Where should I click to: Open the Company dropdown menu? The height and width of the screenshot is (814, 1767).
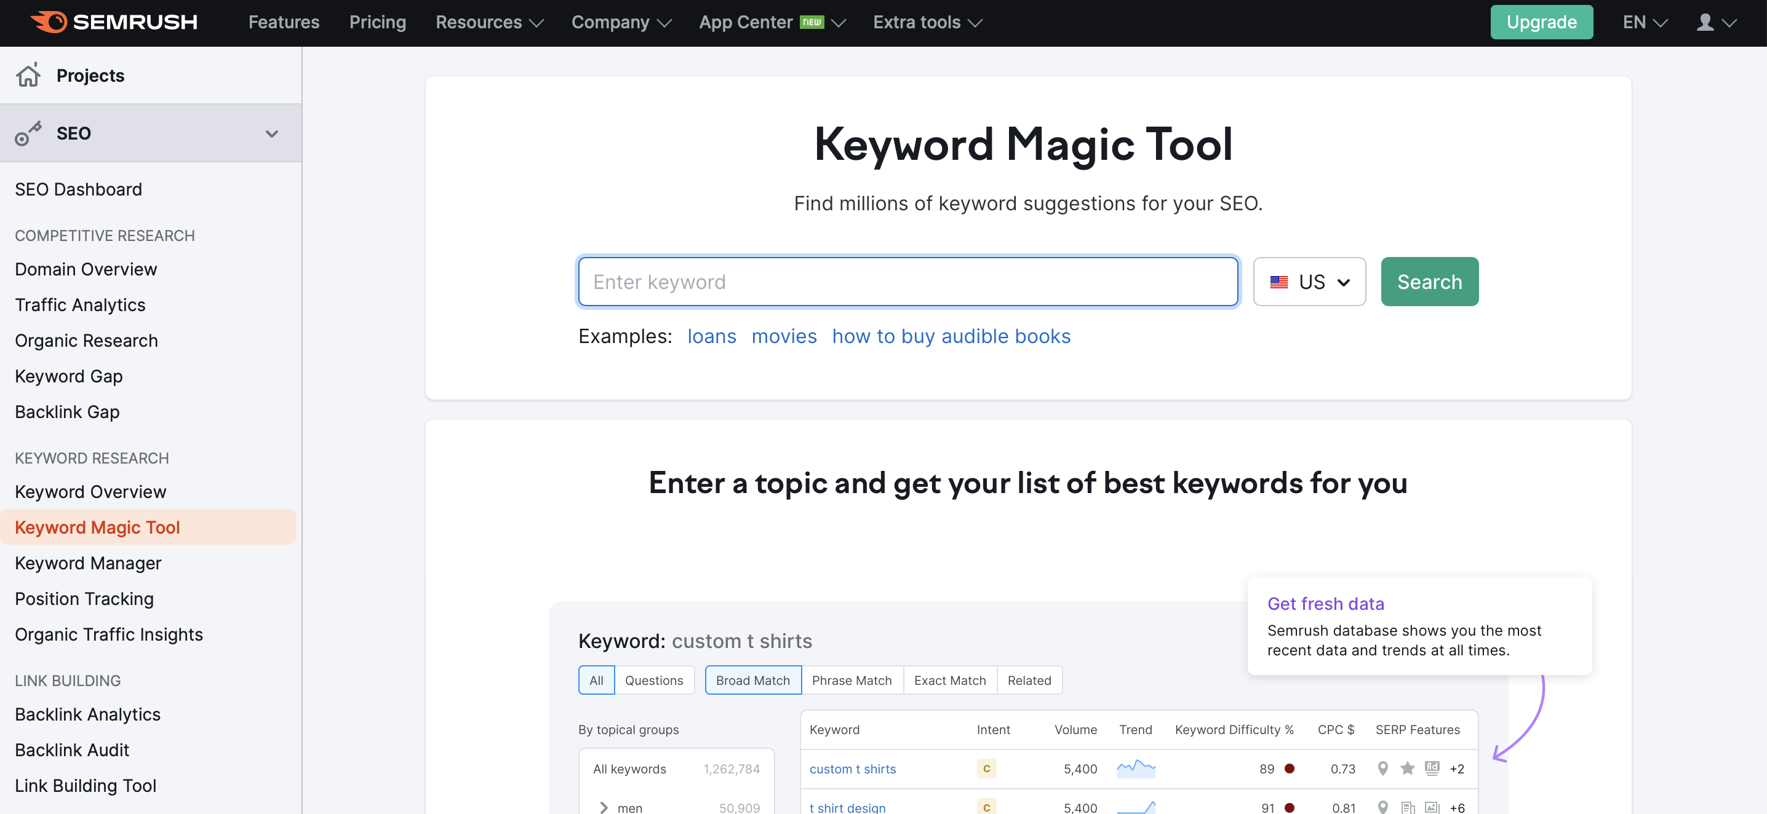point(621,23)
